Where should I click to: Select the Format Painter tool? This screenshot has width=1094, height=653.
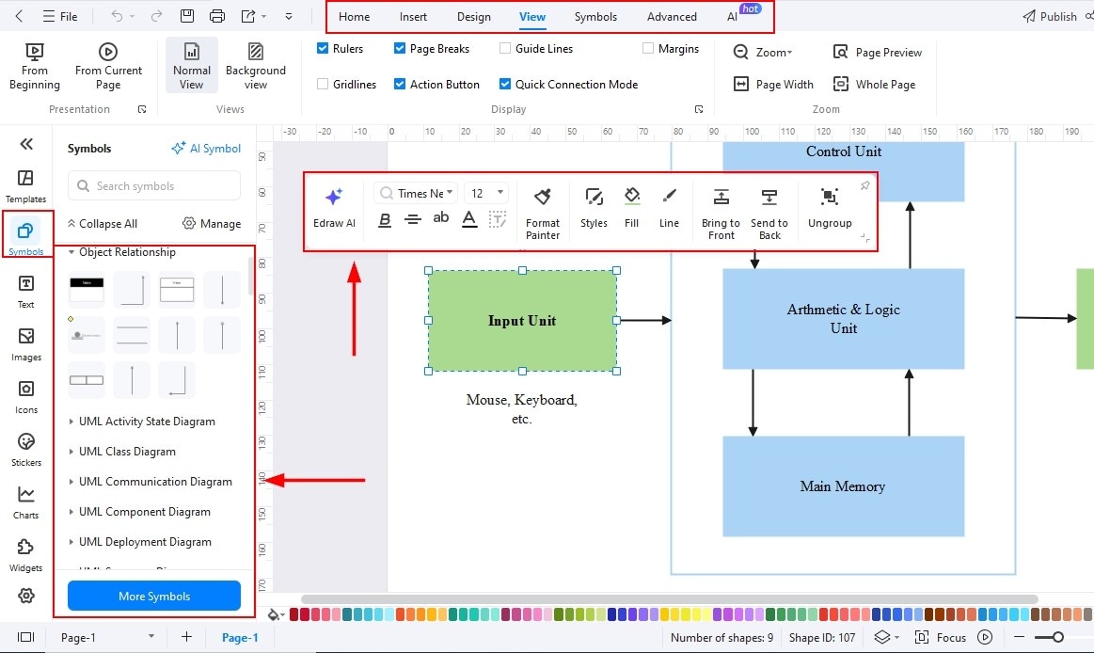(x=543, y=209)
